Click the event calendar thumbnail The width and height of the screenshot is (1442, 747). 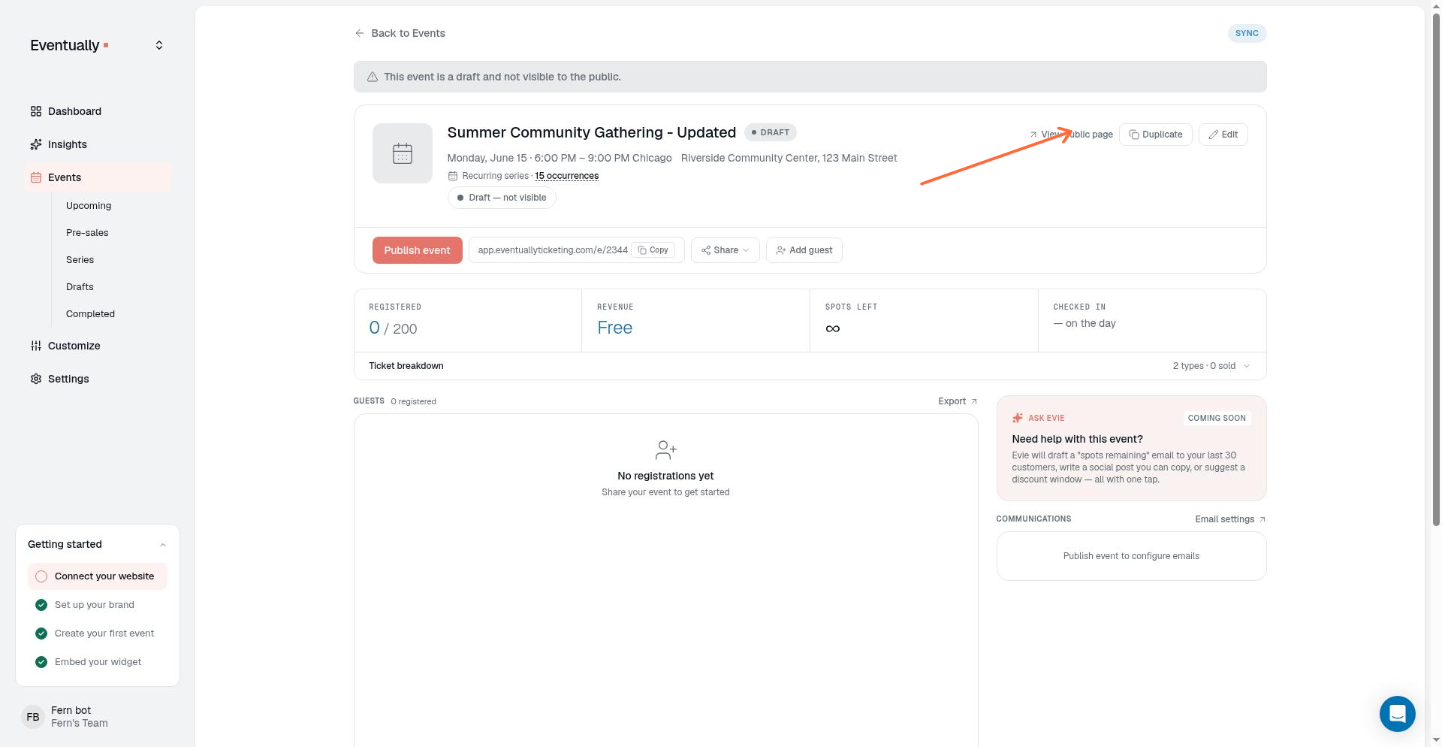[403, 153]
